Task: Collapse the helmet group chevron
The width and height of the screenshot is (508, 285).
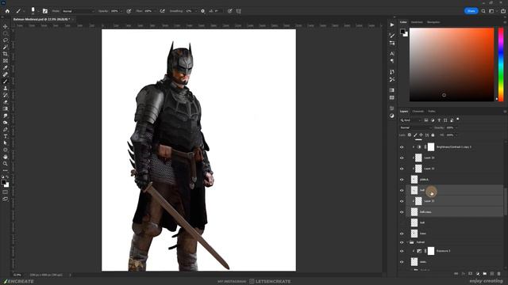Action: coord(407,242)
